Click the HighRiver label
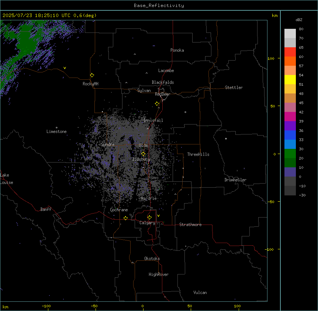Viewport: 318px width, 311px height. 159,274
